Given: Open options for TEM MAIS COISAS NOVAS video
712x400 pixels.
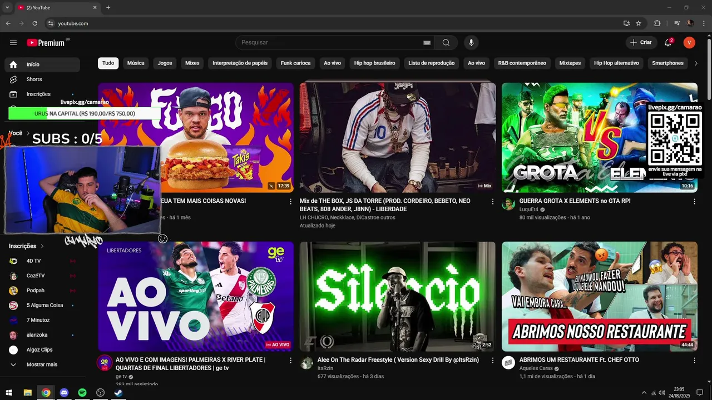Looking at the screenshot, I should coord(290,202).
